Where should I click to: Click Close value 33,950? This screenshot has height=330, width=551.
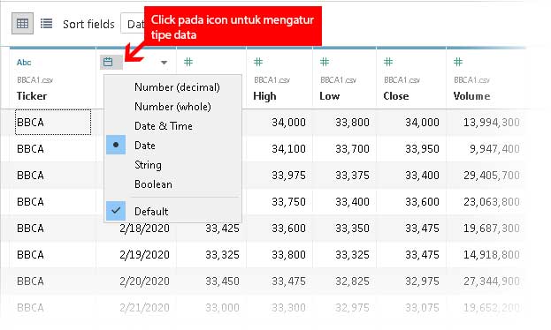coord(422,149)
